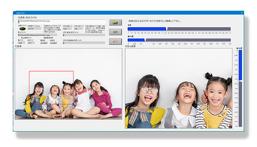Screen dimensions: 257x147
Task: Click the 保存 (Save) button
Action: coord(115,32)
